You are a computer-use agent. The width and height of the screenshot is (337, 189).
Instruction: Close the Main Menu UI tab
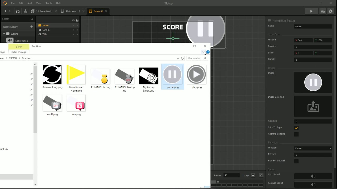[x=84, y=11]
